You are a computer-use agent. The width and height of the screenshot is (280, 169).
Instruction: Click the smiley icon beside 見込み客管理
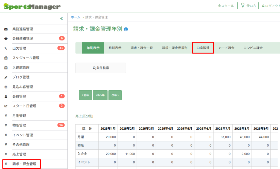pos(6,87)
